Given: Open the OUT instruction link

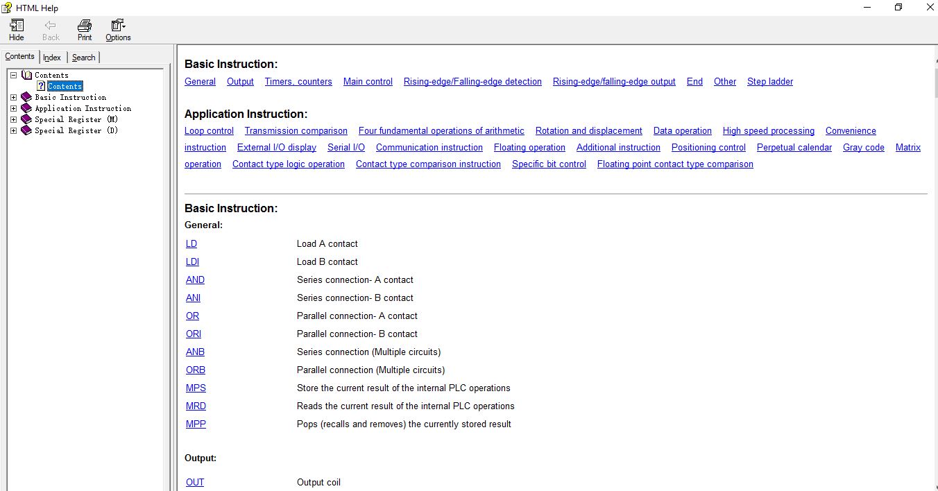Looking at the screenshot, I should 195,482.
